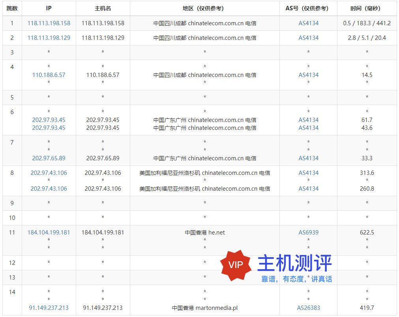Select hostname 184.104.199.181 in 主机名 column
Viewport: 399px width, 317px height.
click(x=103, y=233)
